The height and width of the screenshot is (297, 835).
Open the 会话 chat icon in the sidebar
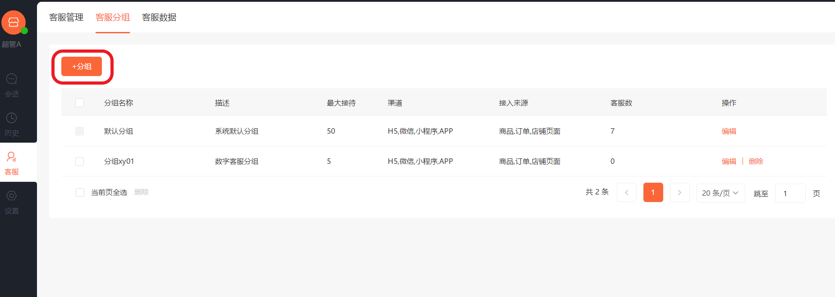click(x=11, y=79)
